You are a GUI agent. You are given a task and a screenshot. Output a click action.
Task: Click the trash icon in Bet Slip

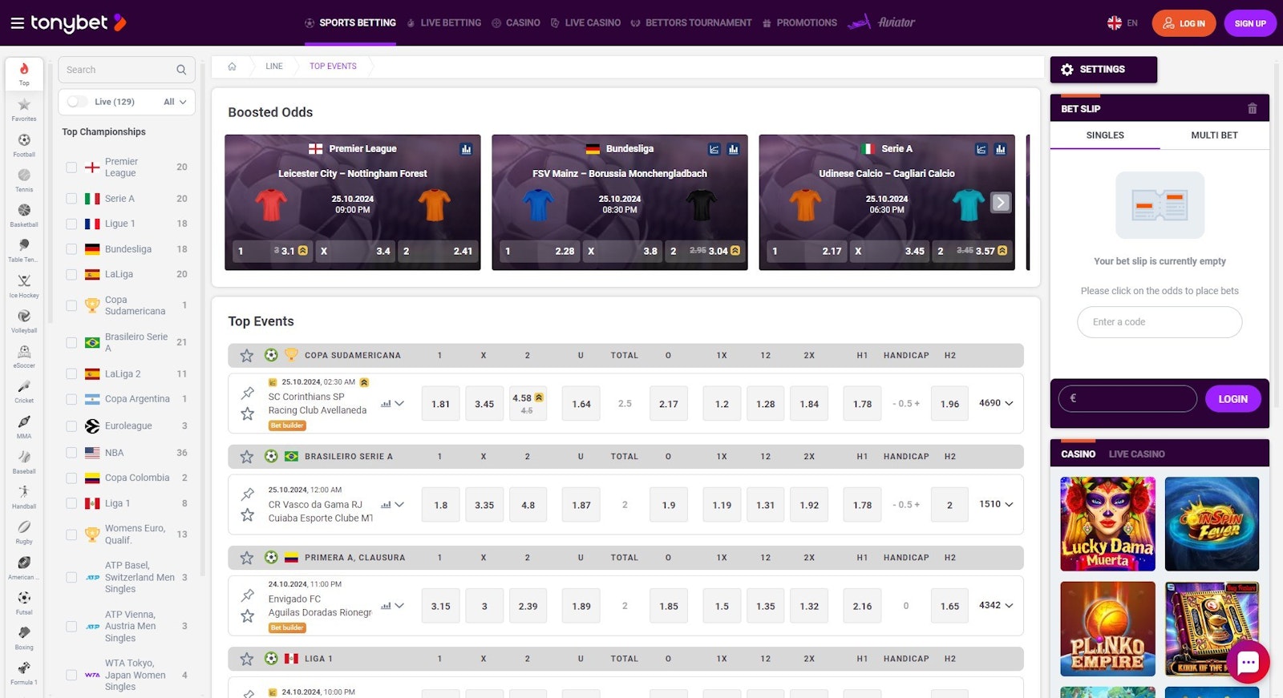click(1252, 109)
